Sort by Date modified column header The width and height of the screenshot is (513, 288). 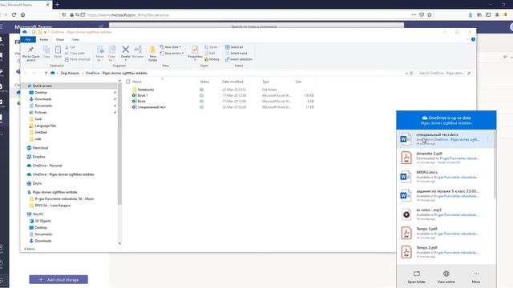(232, 82)
